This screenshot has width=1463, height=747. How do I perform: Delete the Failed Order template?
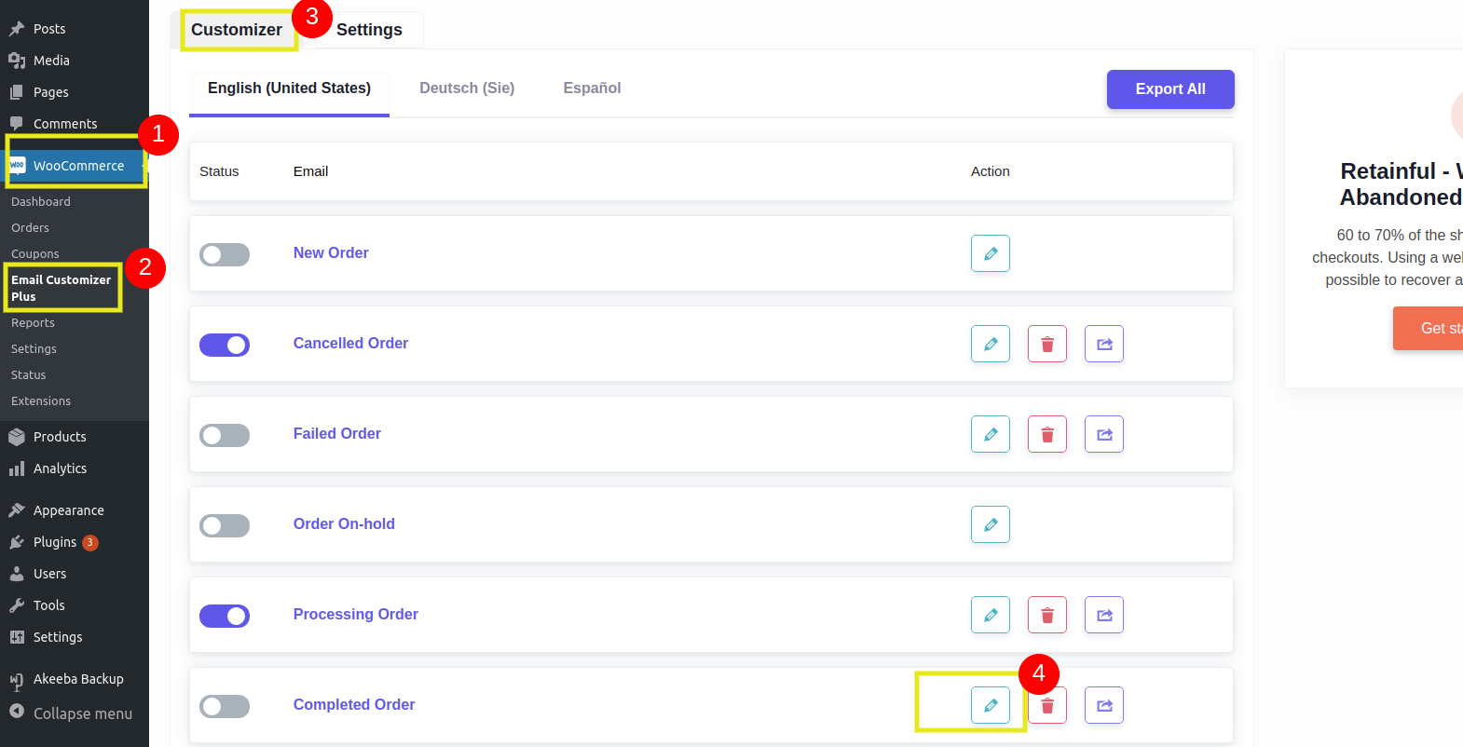point(1047,434)
